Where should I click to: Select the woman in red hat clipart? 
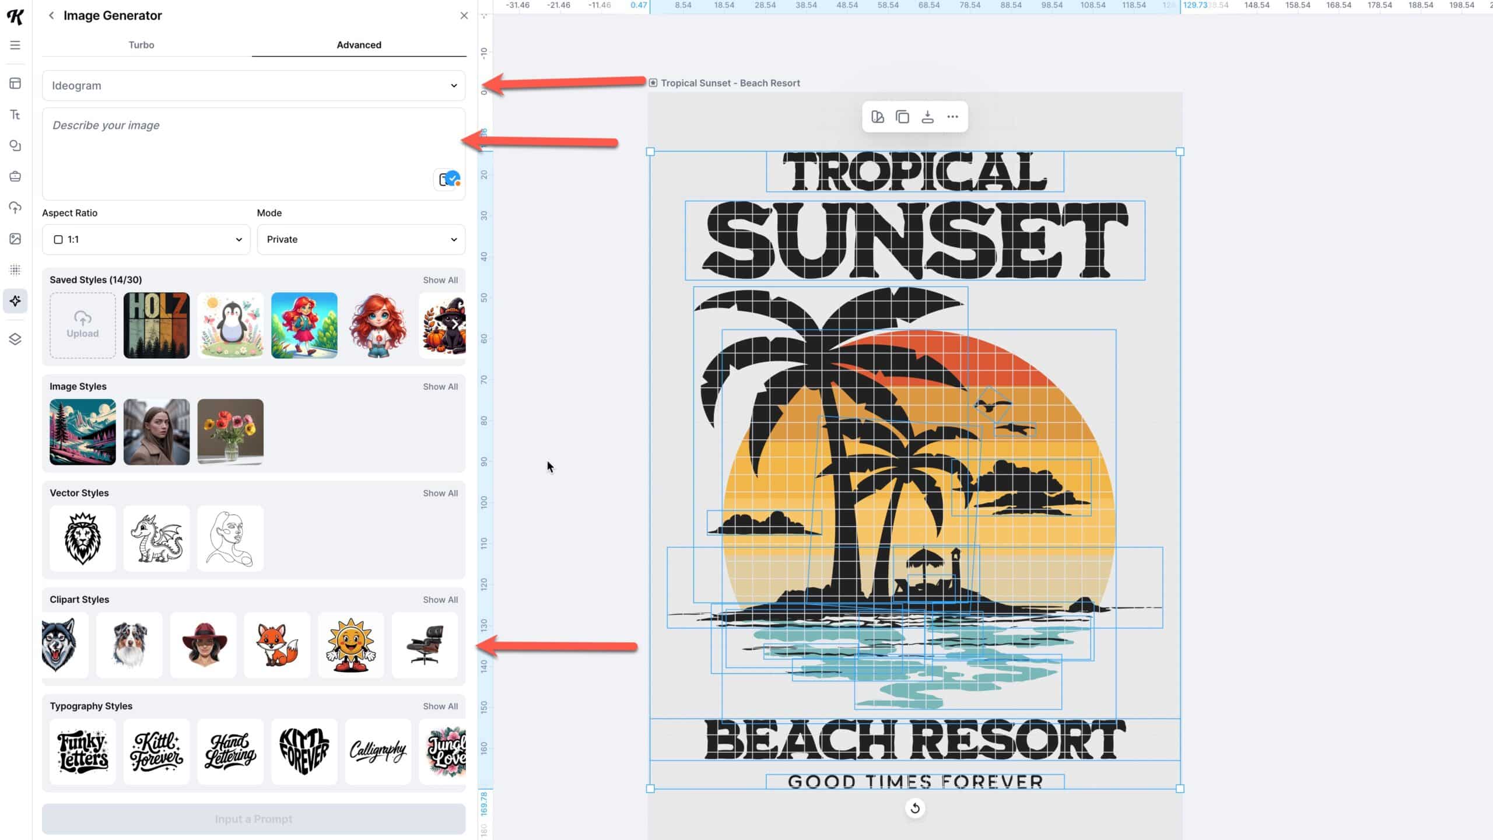point(204,645)
